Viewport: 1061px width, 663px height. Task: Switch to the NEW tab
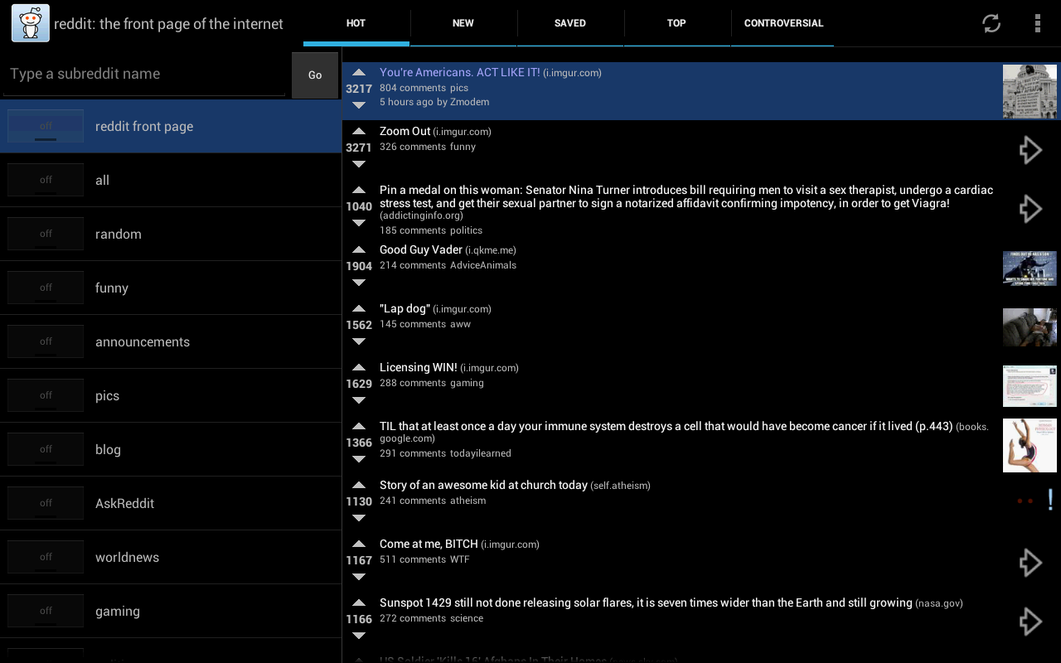(463, 23)
